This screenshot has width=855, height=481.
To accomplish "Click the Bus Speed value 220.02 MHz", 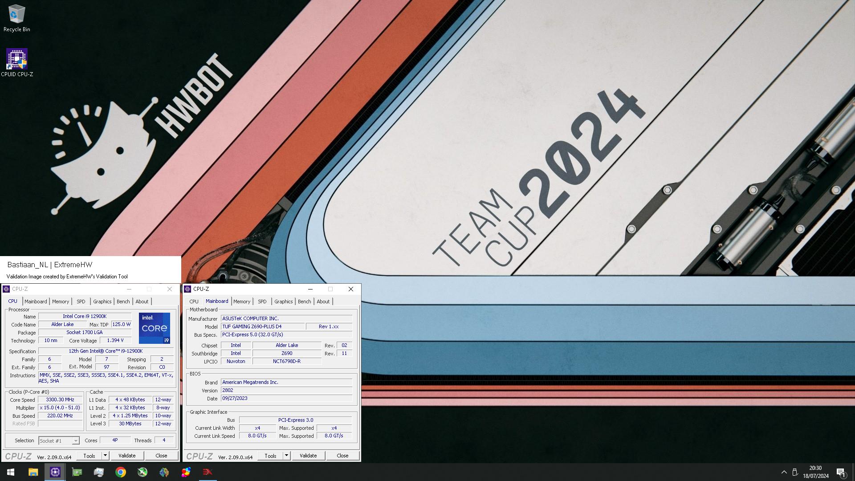I will 60,416.
